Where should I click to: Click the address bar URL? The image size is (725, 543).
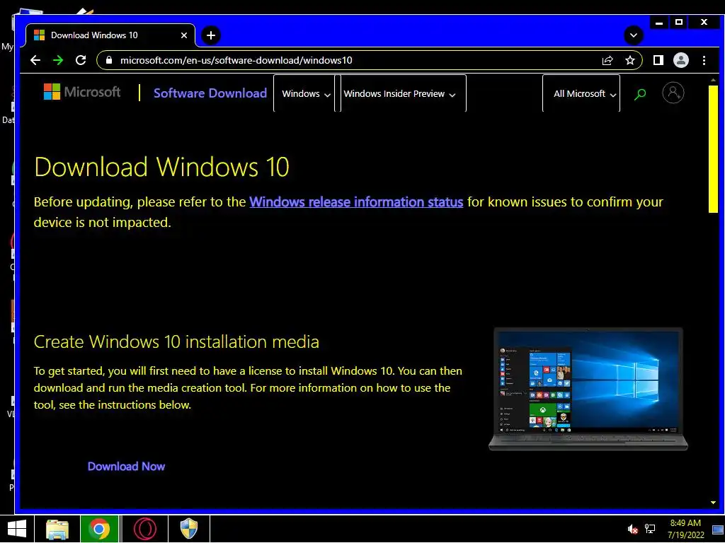pyautogui.click(x=236, y=61)
